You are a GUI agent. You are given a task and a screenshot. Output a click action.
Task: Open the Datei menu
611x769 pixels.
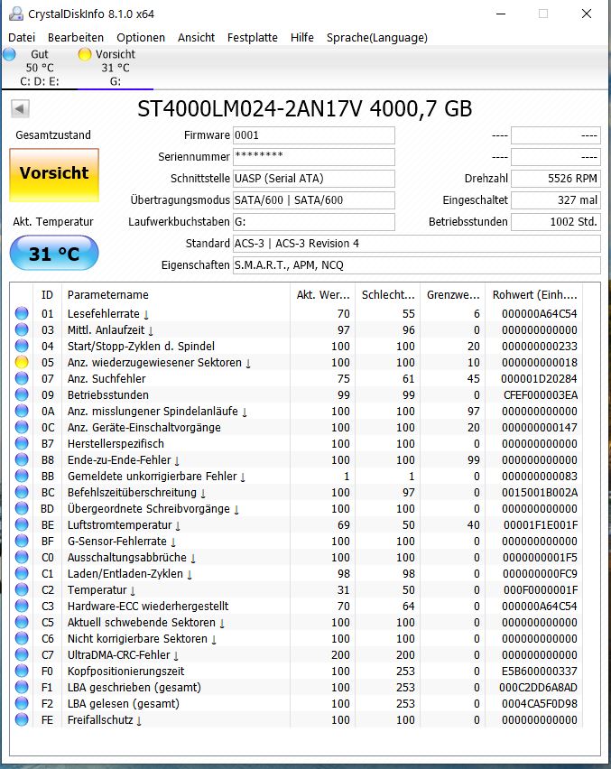(x=22, y=37)
